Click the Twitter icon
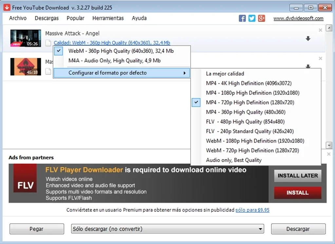Viewport: 335px width, 244px height. (251, 18)
